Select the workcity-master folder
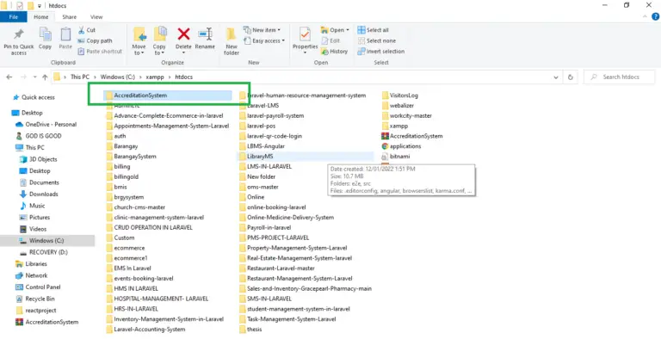This screenshot has width=661, height=339. pos(407,116)
